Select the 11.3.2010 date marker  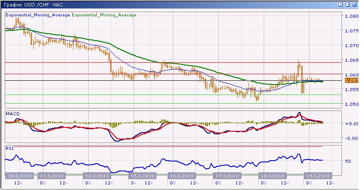coord(51,176)
